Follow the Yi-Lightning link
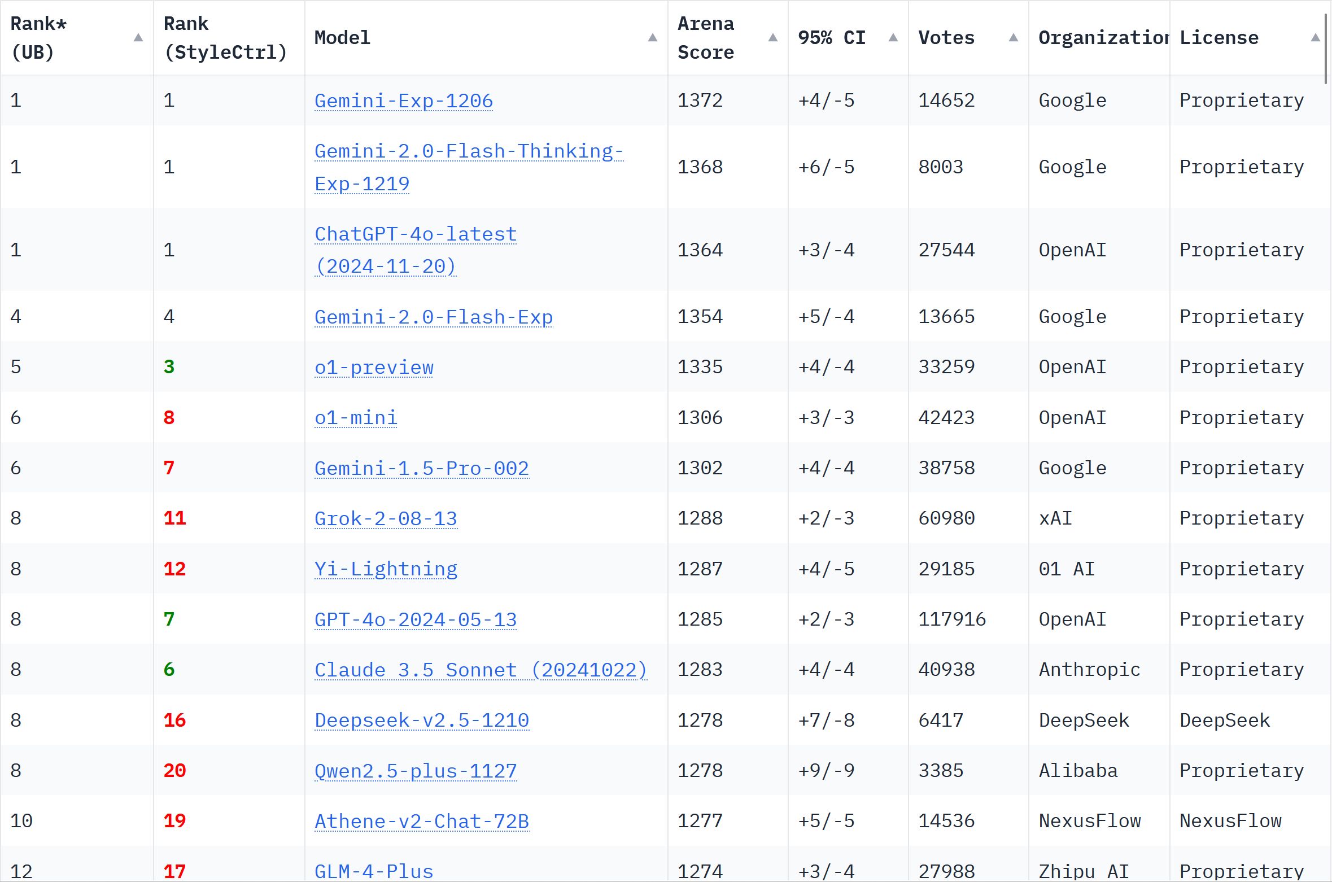 [x=386, y=569]
